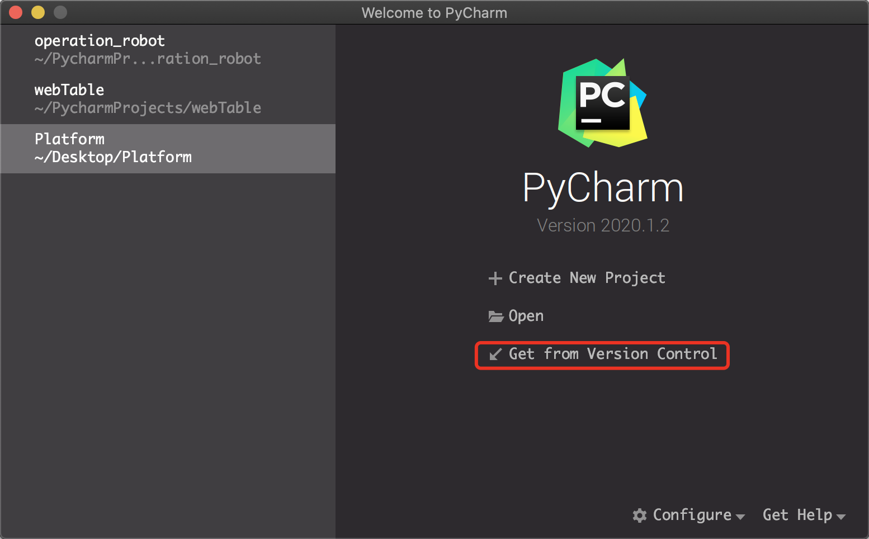This screenshot has width=869, height=539.
Task: Click the arrow icon for Get from Version Control
Action: pos(495,354)
